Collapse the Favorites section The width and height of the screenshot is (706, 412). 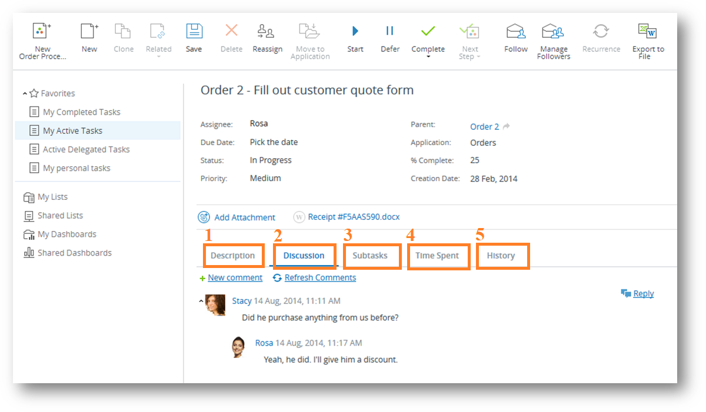pyautogui.click(x=25, y=93)
